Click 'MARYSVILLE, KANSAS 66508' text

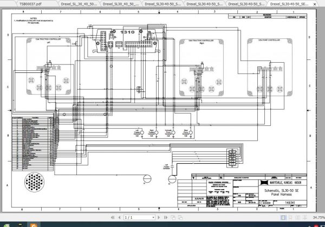(285, 183)
